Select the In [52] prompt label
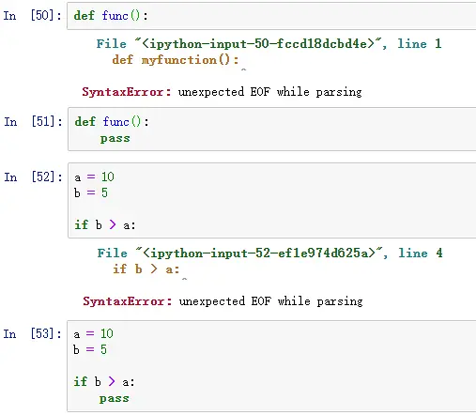This screenshot has height=415, width=476. 33,177
